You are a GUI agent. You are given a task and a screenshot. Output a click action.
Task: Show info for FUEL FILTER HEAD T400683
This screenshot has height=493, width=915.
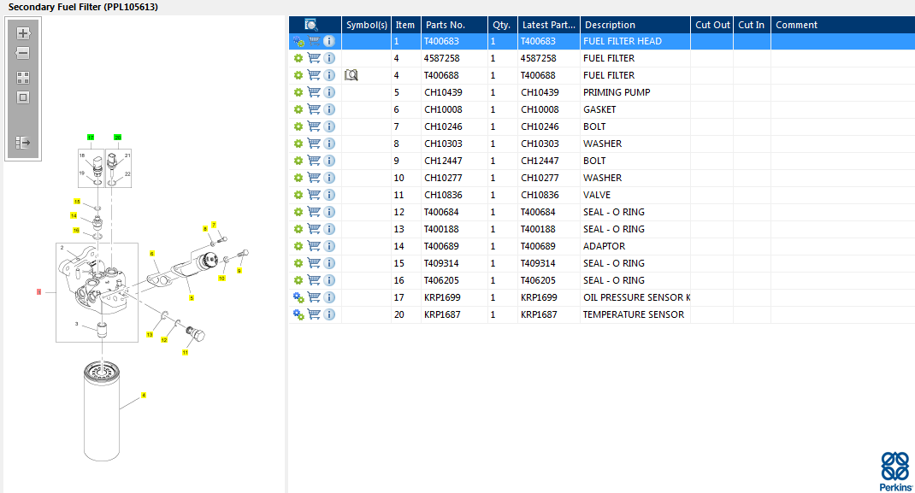click(329, 41)
